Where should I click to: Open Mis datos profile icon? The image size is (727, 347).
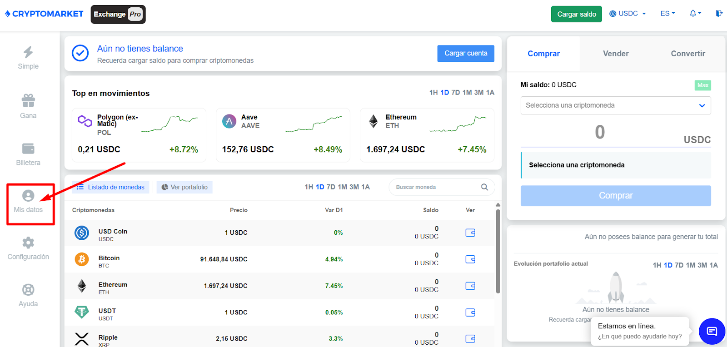[28, 196]
